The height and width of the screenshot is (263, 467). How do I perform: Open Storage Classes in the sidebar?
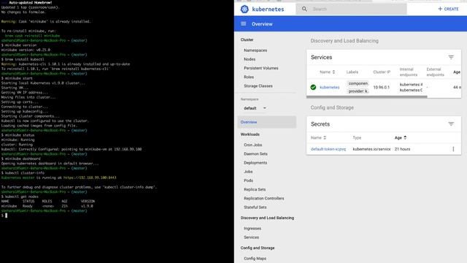pos(258,86)
